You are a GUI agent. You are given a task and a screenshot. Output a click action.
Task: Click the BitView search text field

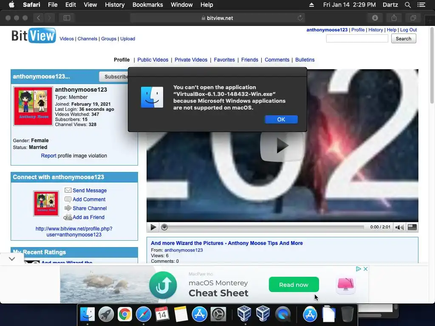coord(357,39)
